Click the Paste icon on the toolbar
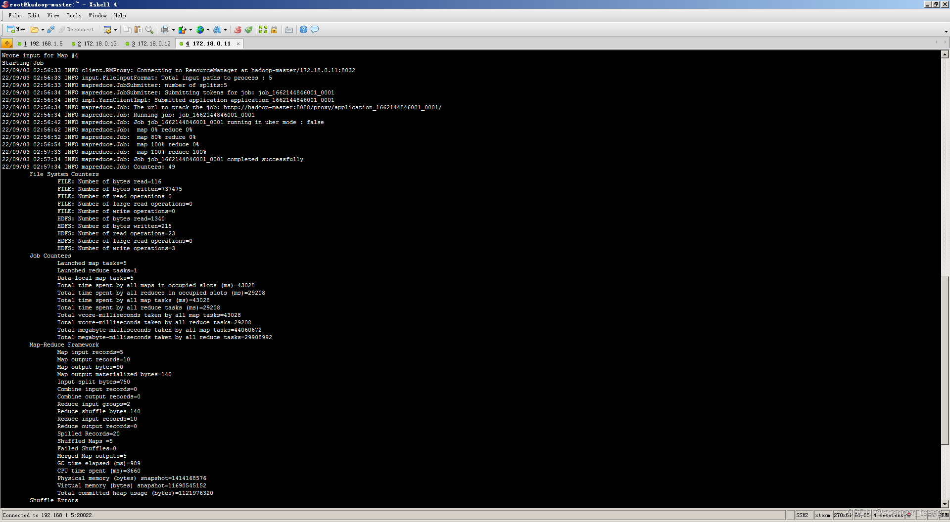 139,29
